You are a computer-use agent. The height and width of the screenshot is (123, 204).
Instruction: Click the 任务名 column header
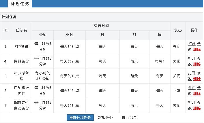coord(21,30)
